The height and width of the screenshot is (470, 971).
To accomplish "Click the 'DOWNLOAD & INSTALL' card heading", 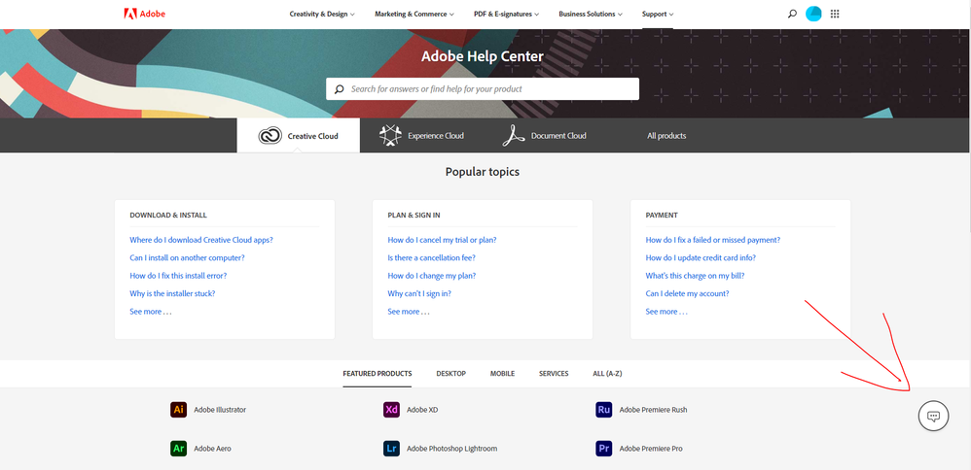I will pyautogui.click(x=168, y=216).
